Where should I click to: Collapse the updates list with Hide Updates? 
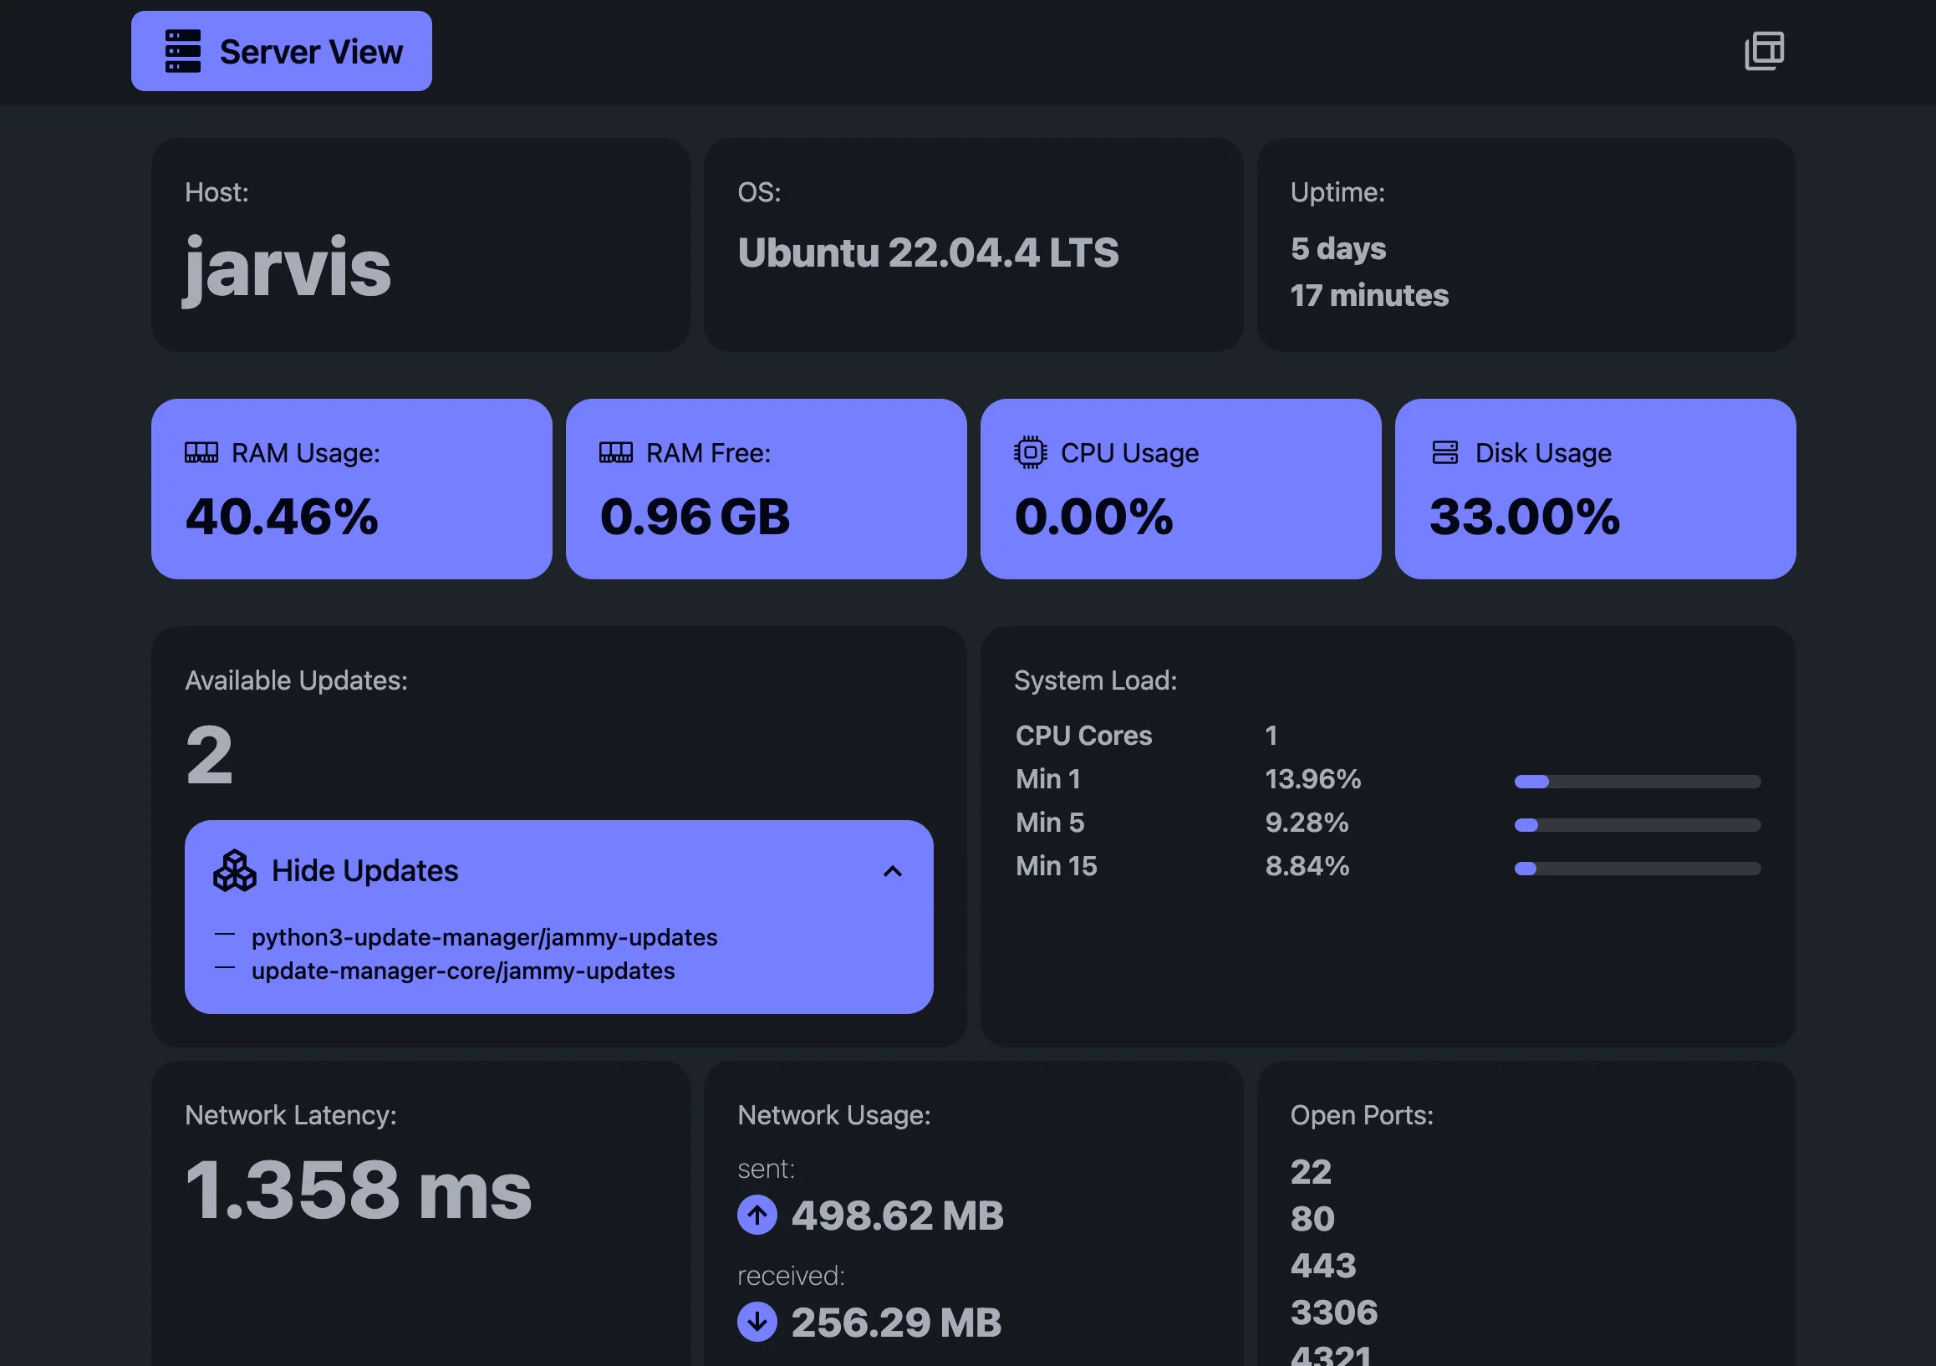pos(364,871)
